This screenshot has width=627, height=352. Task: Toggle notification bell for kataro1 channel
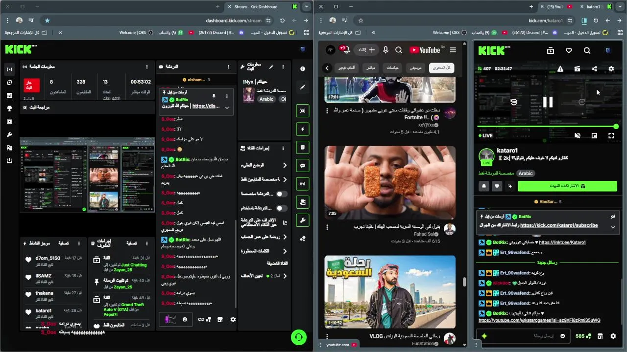coord(484,186)
